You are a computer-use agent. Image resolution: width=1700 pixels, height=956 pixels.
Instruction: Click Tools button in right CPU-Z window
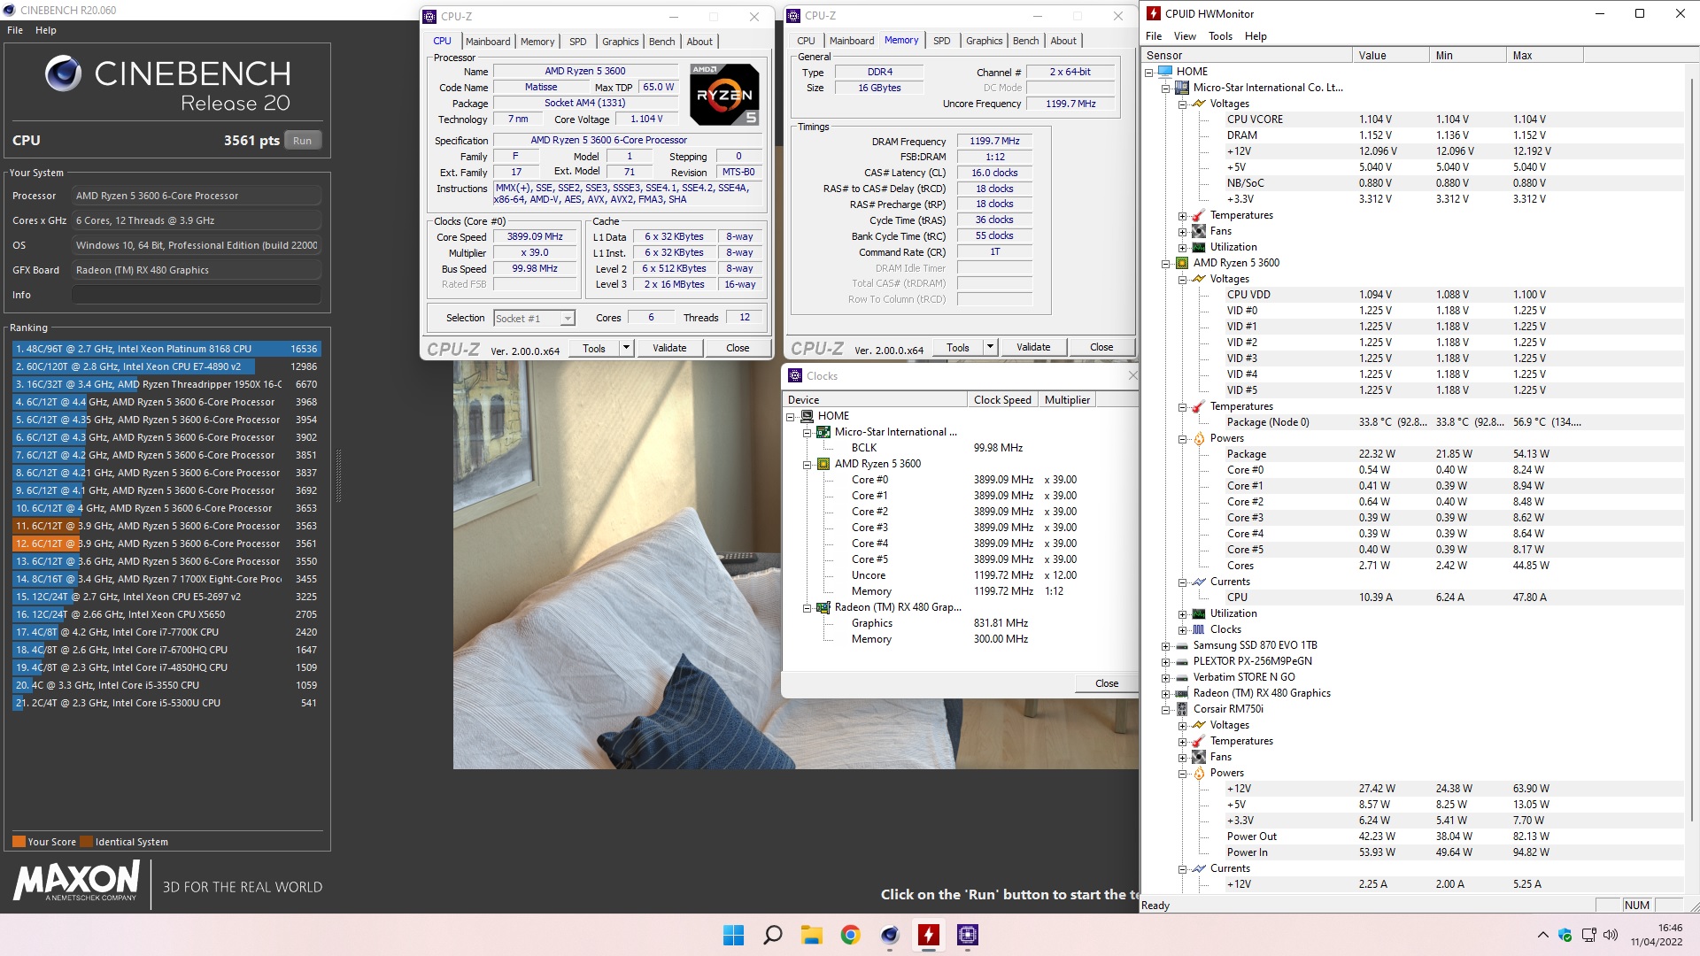pyautogui.click(x=958, y=348)
